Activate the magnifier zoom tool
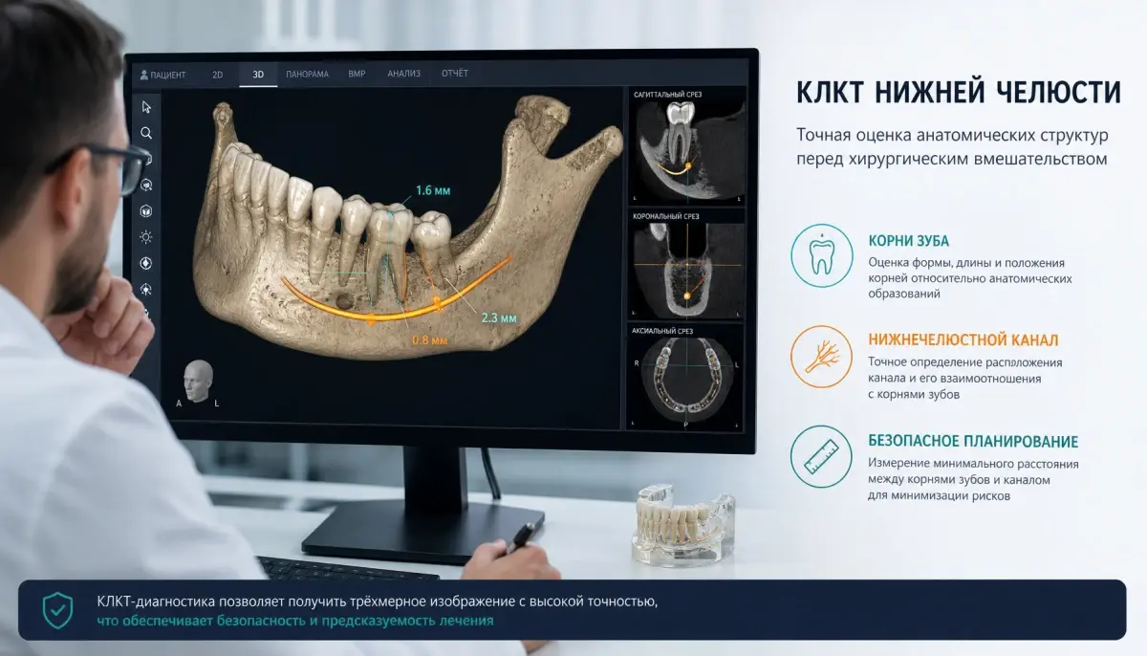 pyautogui.click(x=146, y=133)
